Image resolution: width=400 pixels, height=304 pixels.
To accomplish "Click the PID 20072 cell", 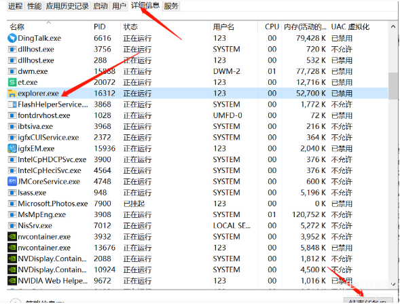I will pos(105,82).
